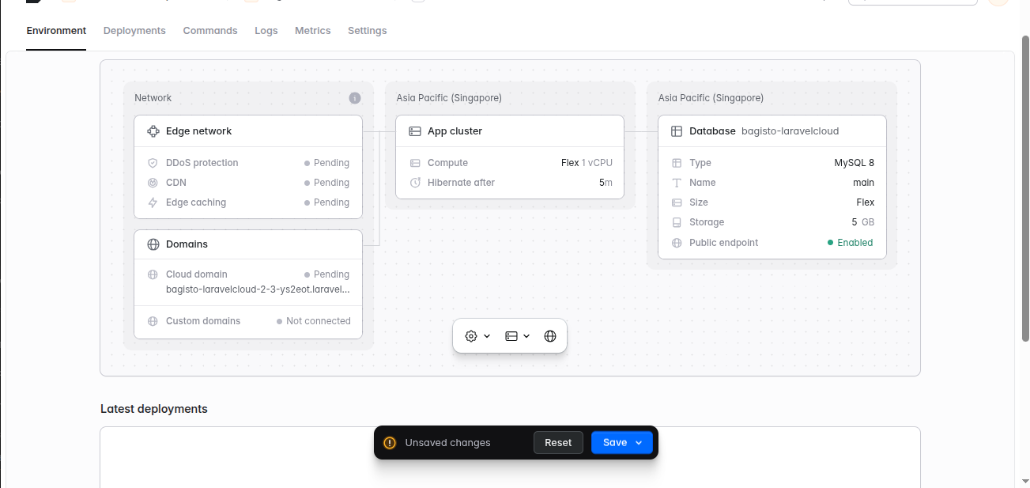Expand the Save button dropdown arrow
Viewport: 1030px width, 488px height.
click(639, 443)
